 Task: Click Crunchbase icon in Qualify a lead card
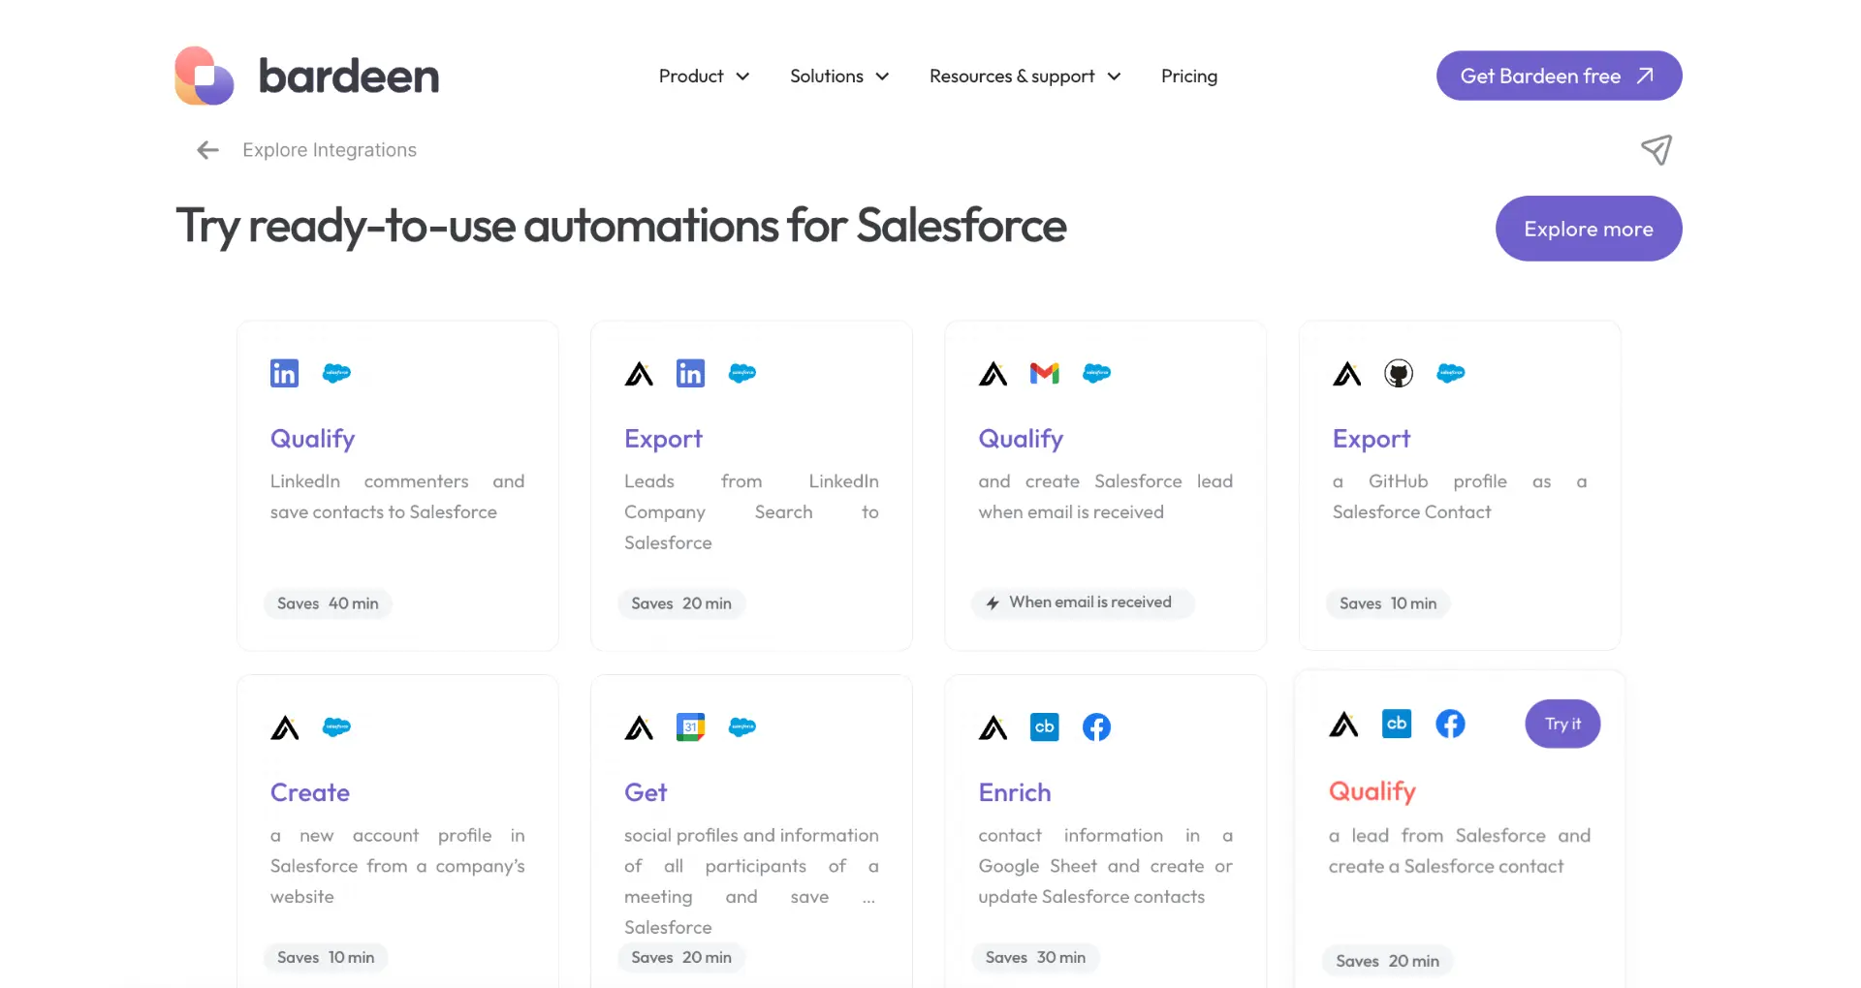point(1397,723)
